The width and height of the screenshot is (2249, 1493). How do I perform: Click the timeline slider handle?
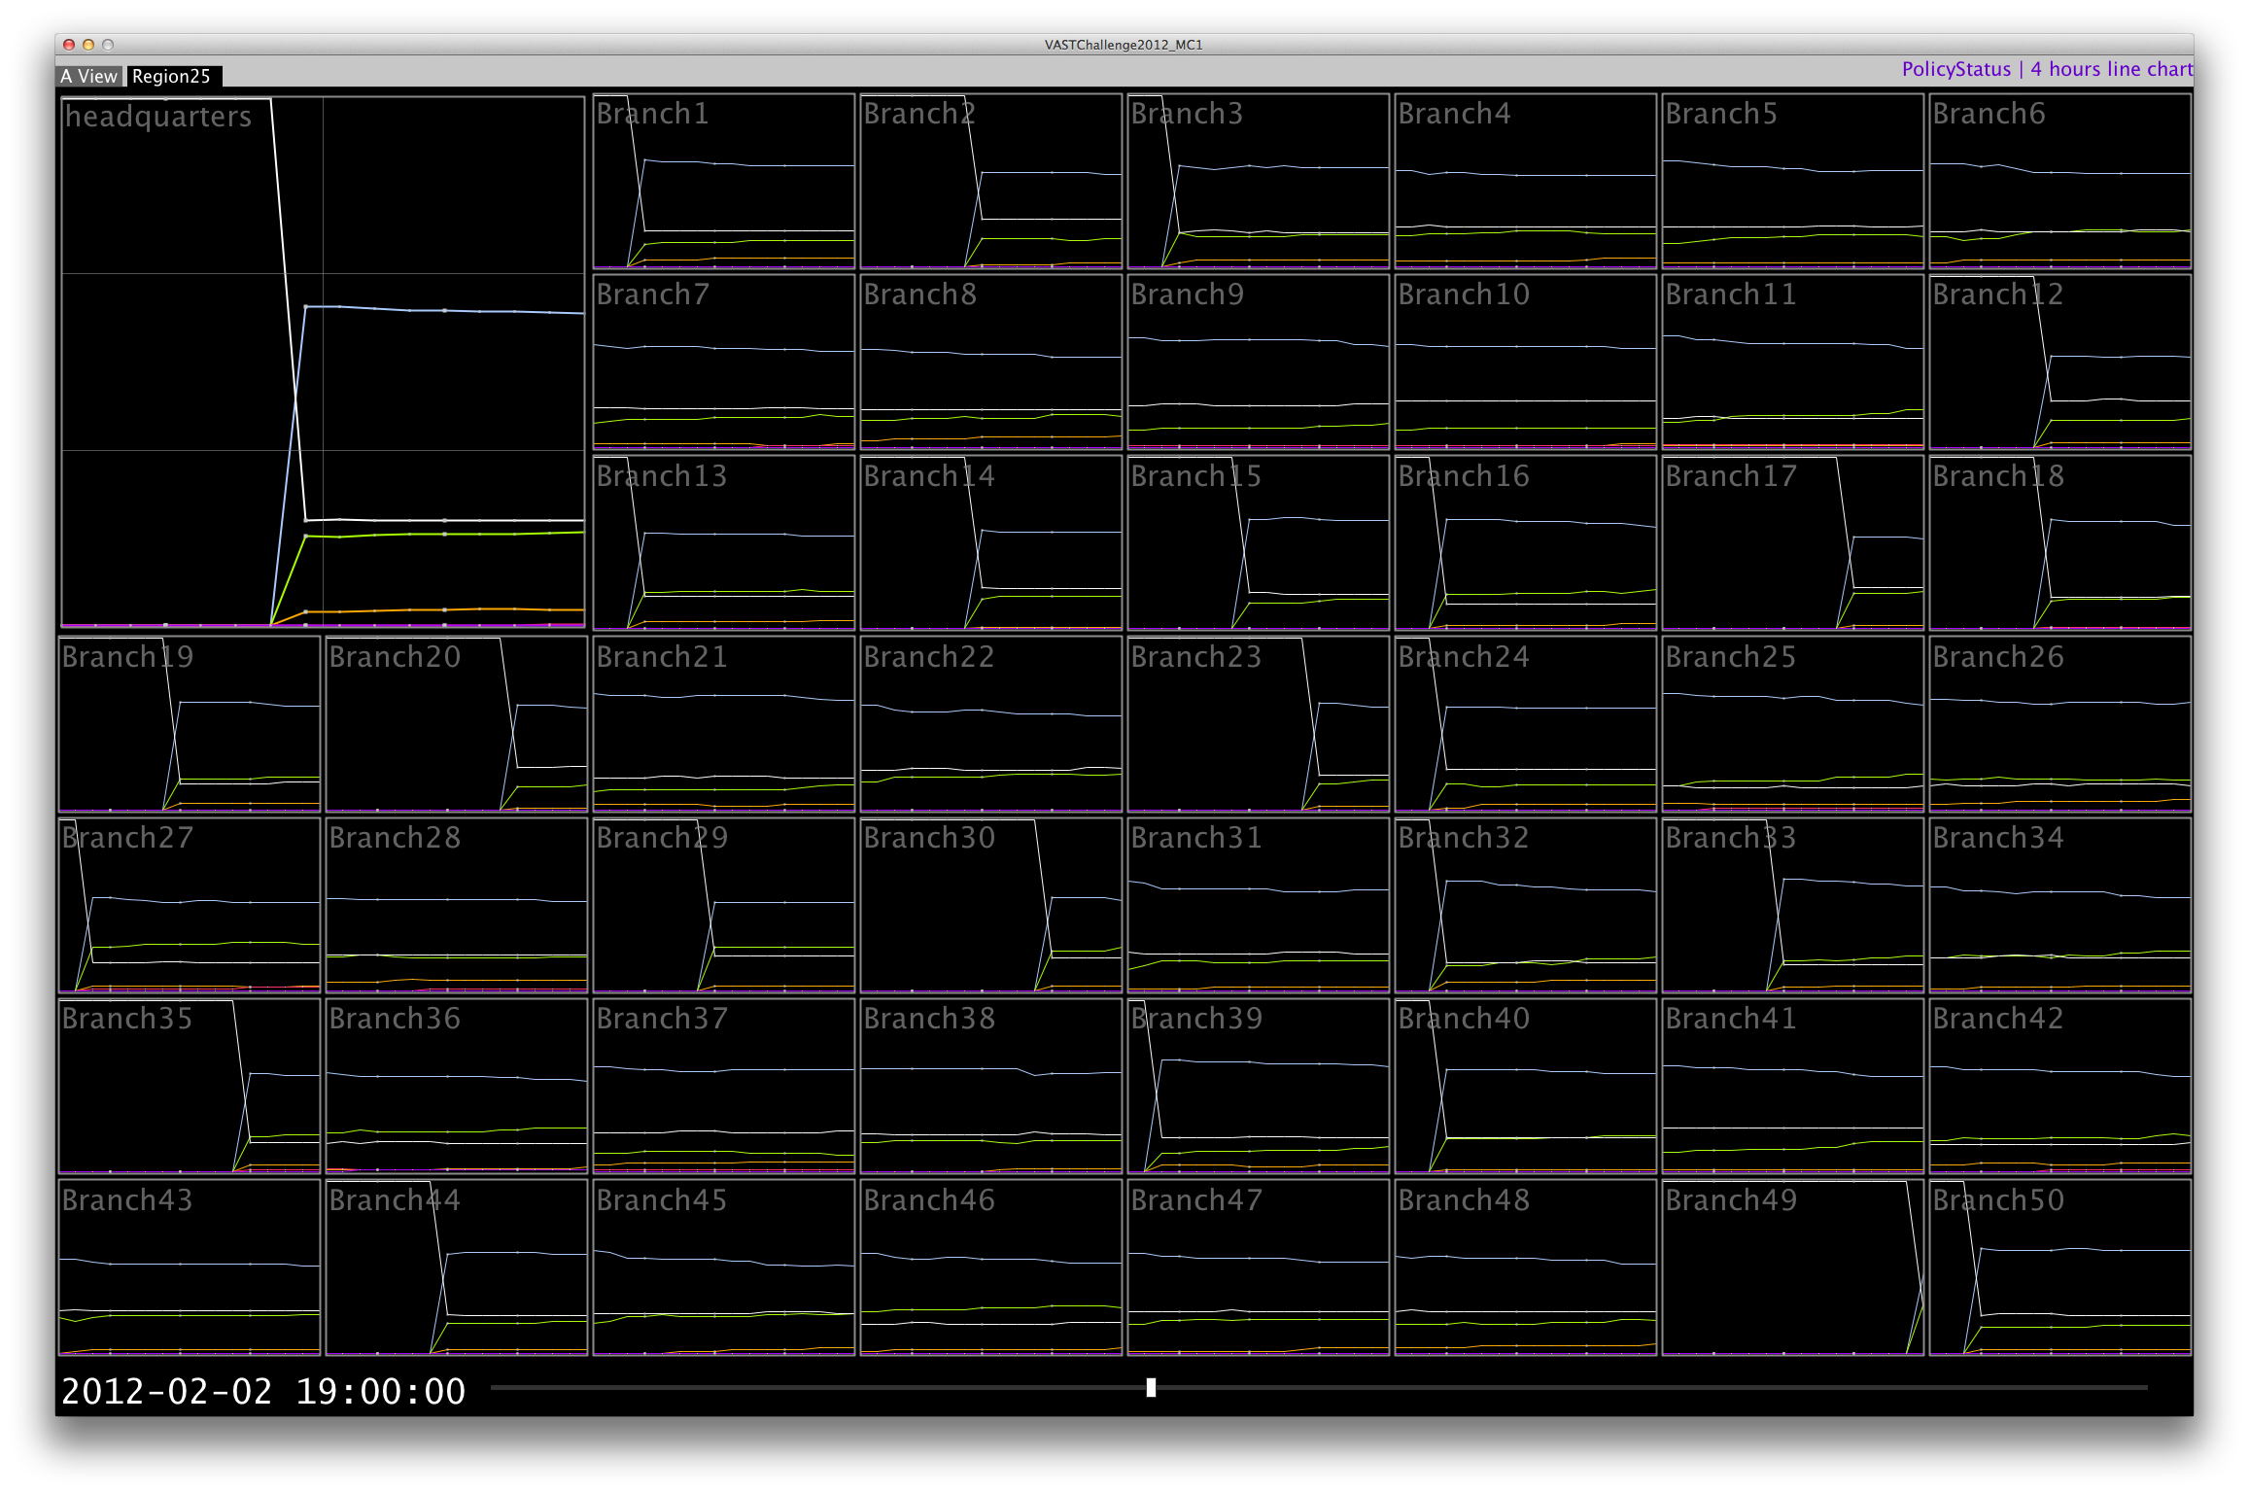click(1151, 1387)
